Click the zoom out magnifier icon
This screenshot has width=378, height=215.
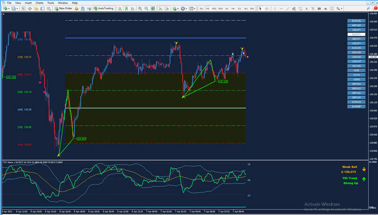tap(146, 8)
